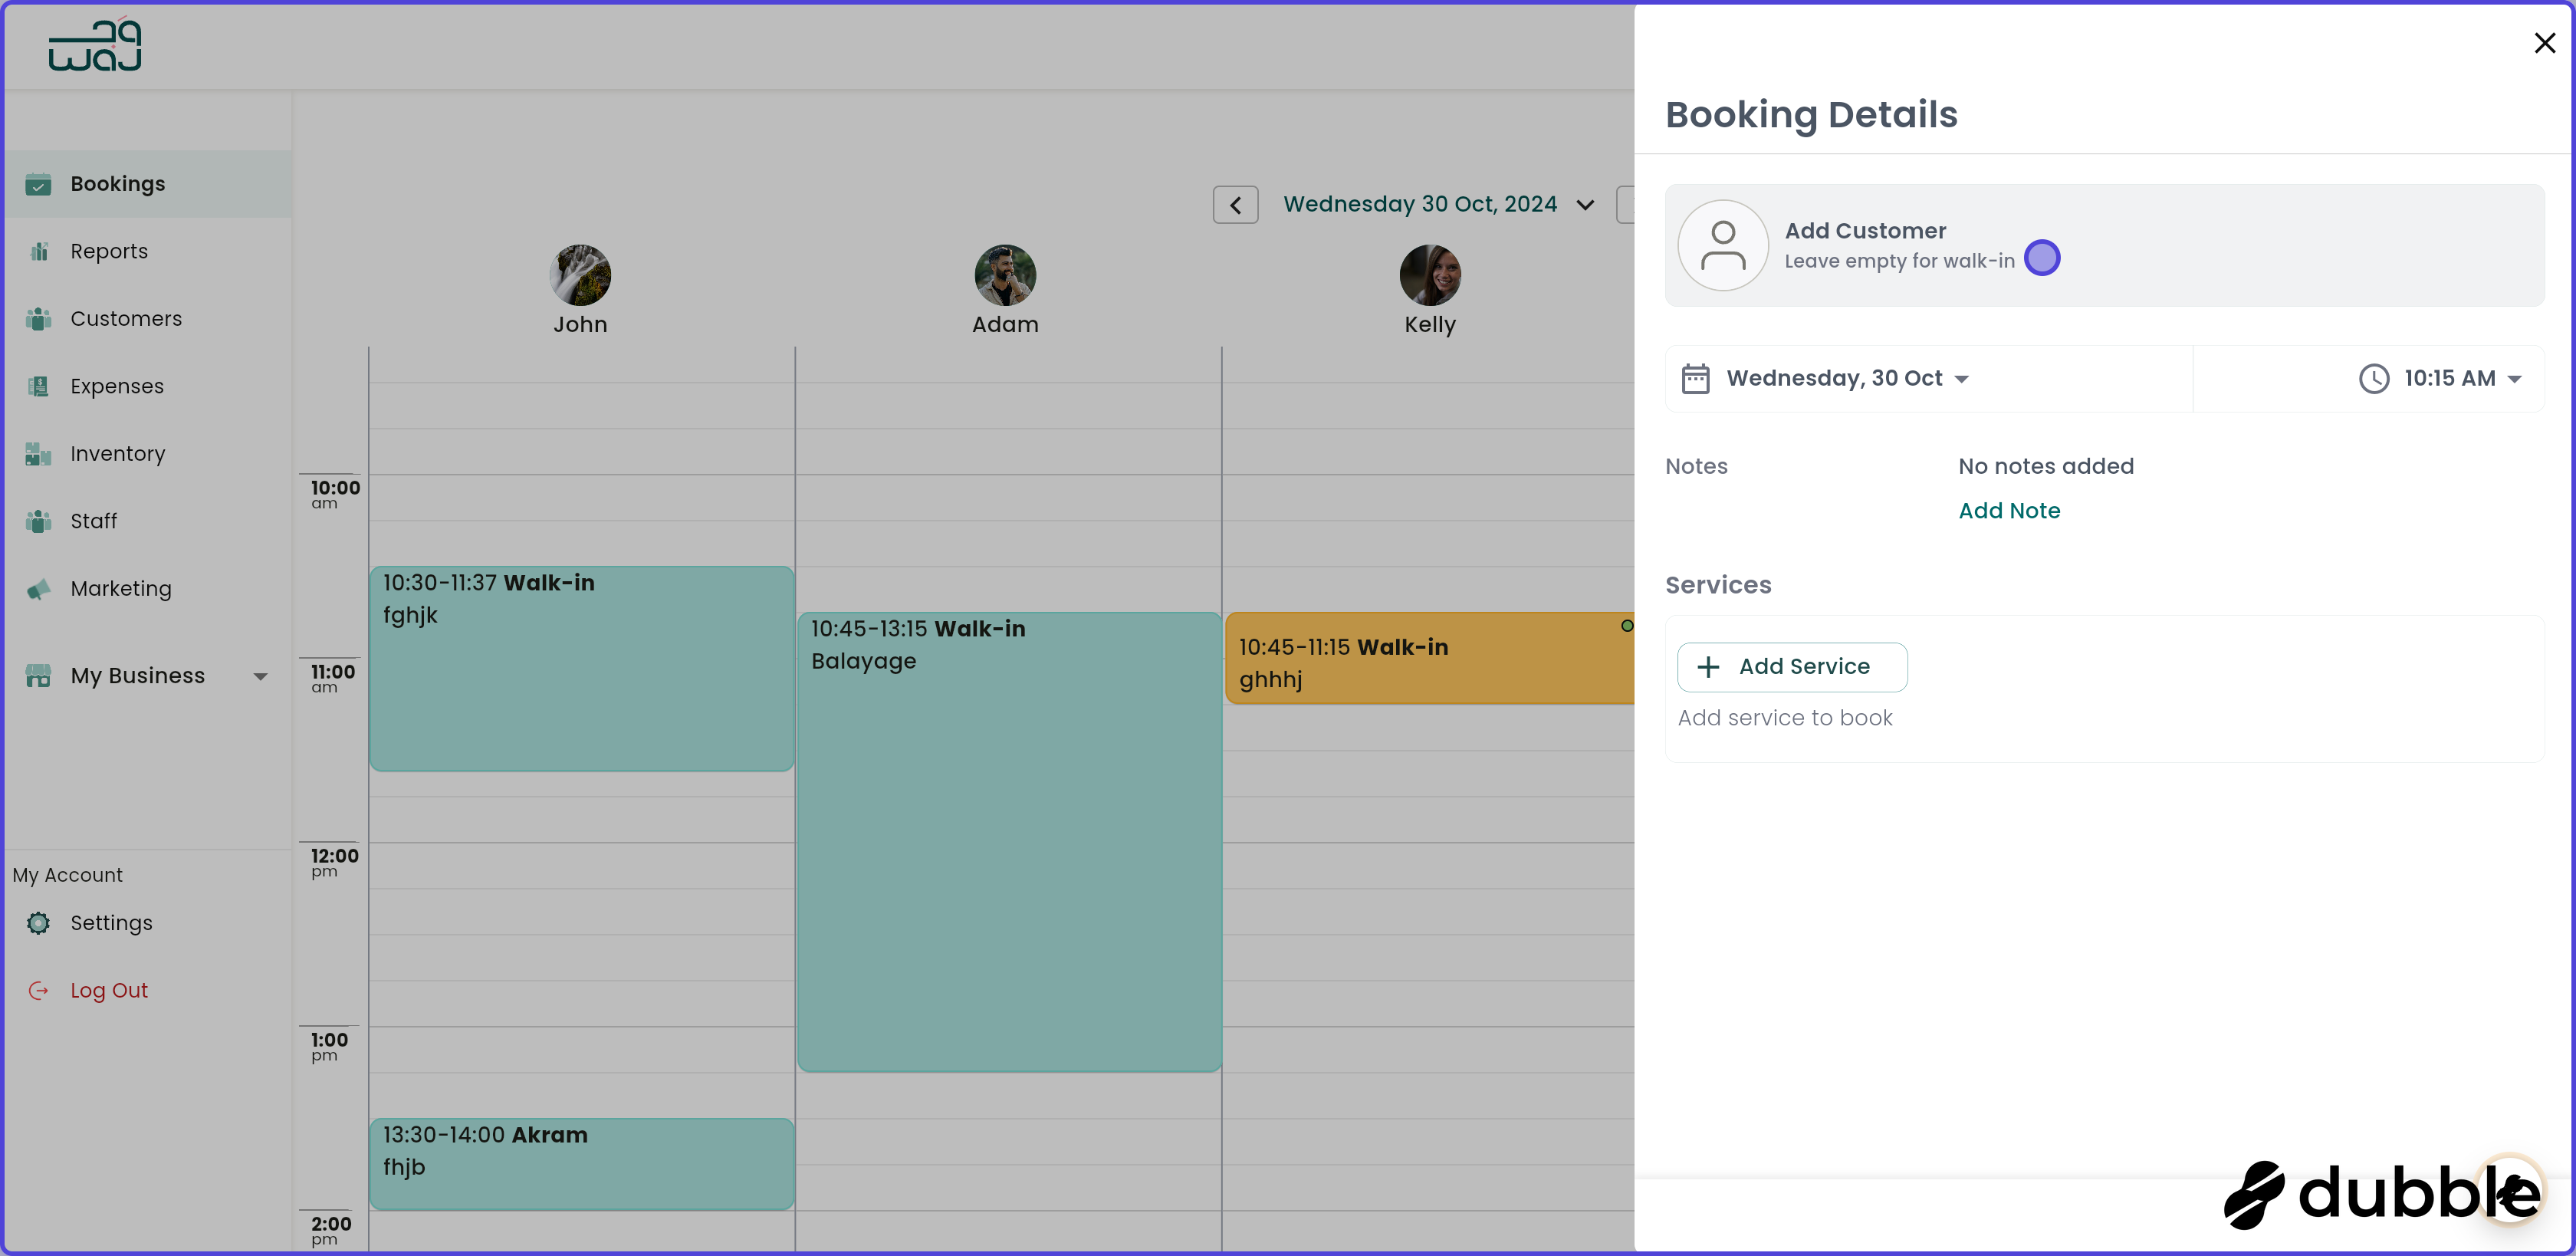Click the Add Note link

pos(2009,510)
